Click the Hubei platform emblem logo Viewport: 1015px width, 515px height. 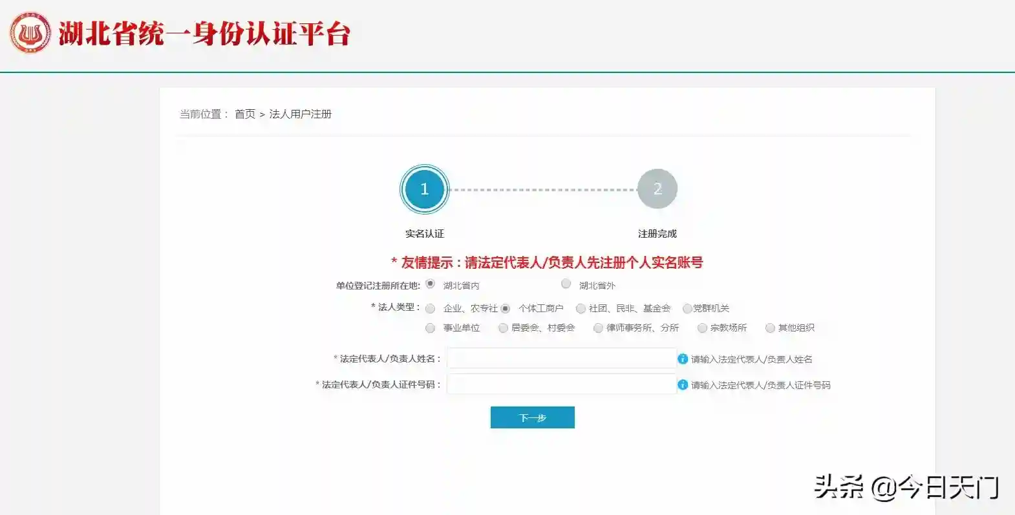[x=30, y=33]
